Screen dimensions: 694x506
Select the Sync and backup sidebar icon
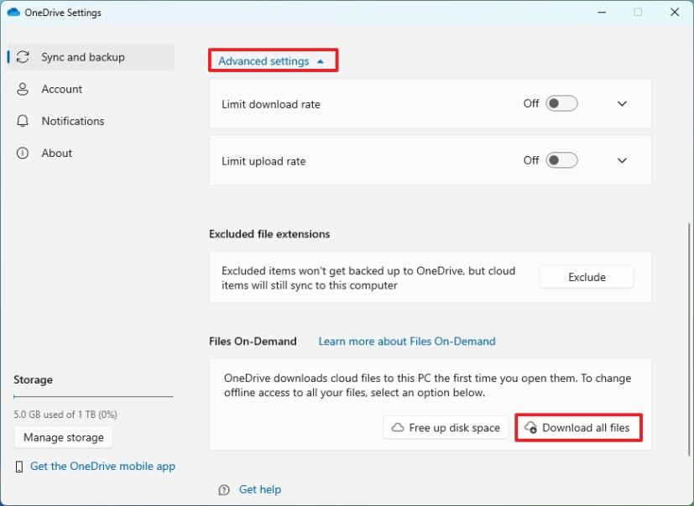click(24, 56)
